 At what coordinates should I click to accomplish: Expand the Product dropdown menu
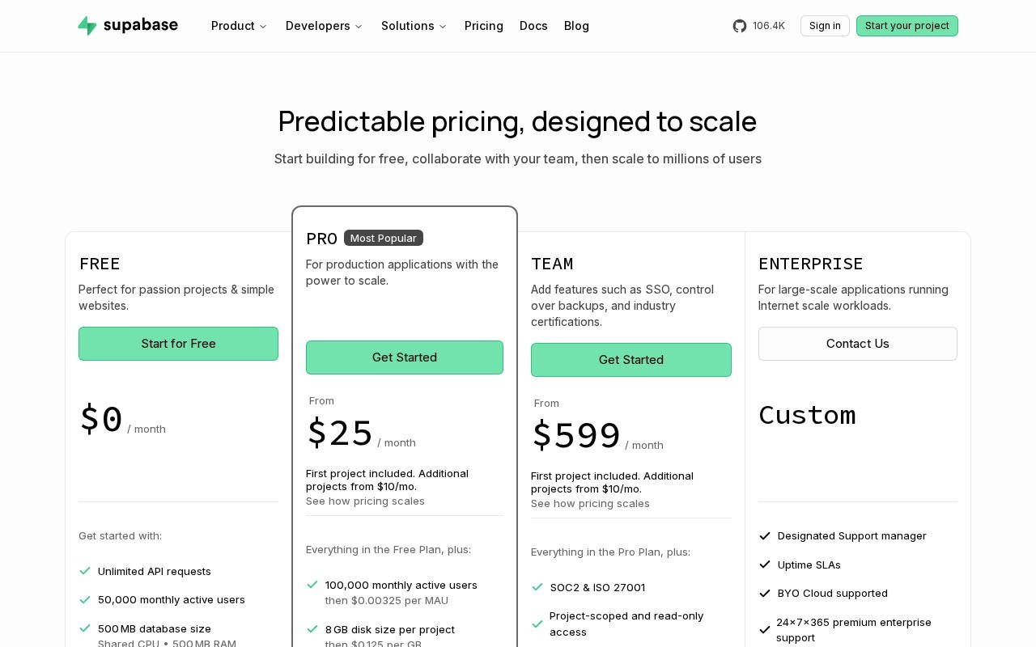coord(239,26)
